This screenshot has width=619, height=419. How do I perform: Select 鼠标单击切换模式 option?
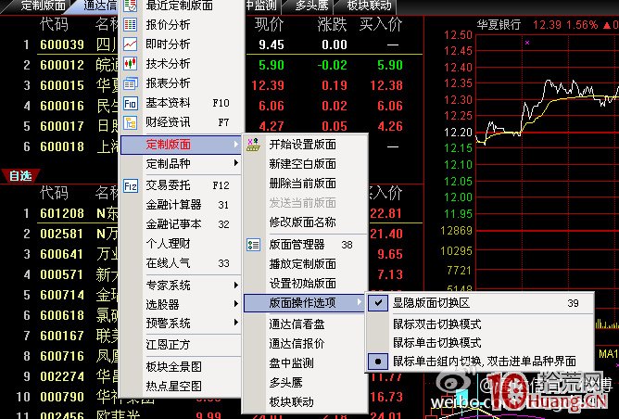click(x=437, y=342)
